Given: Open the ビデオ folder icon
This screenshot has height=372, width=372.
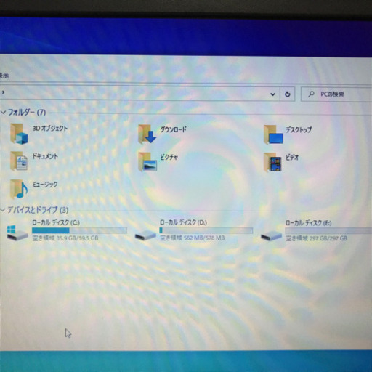Looking at the screenshot, I should click(x=272, y=162).
